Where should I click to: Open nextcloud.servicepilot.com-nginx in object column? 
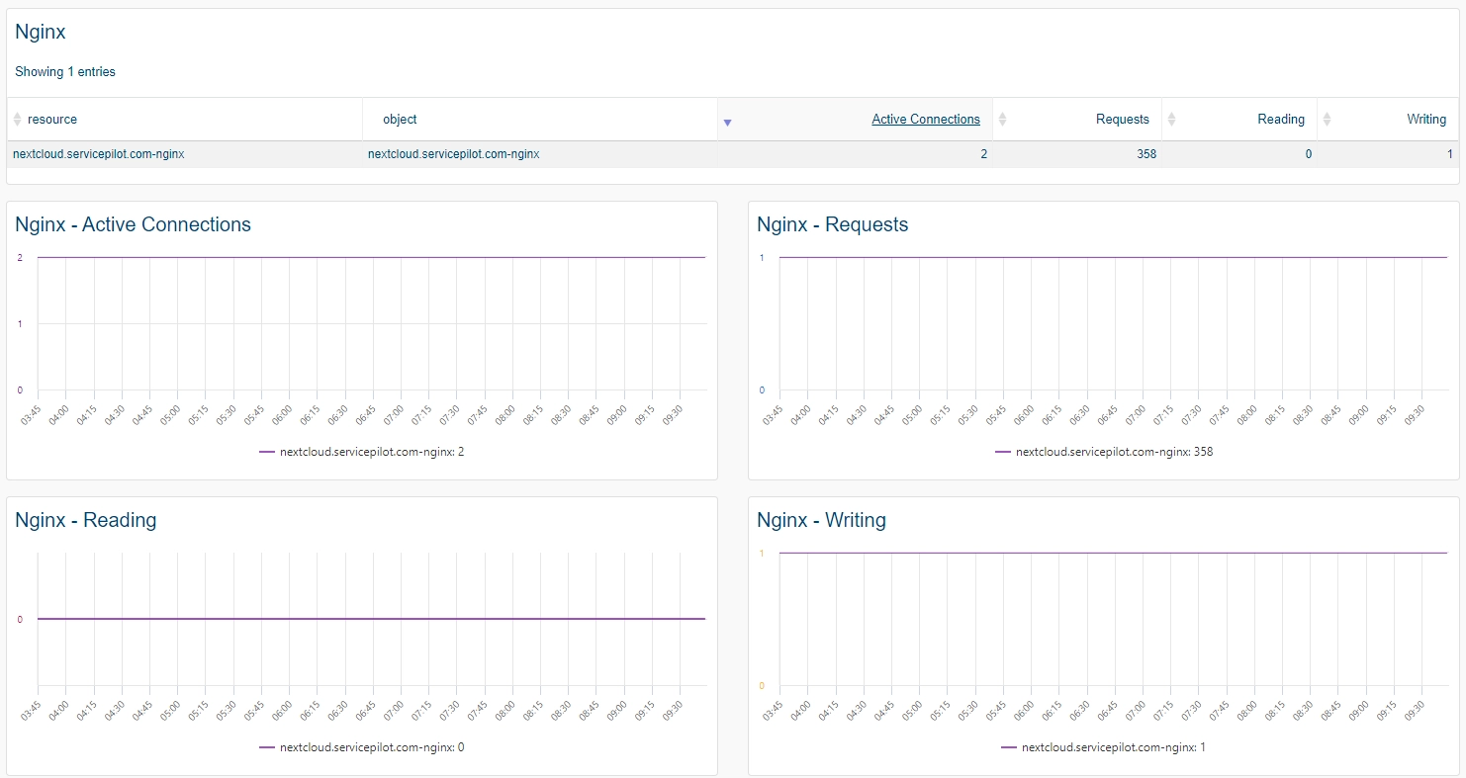point(453,154)
